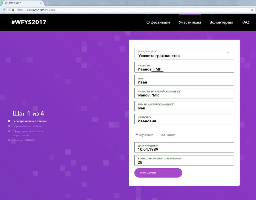Open the Участникам menu item
Image resolution: width=256 pixels, height=200 pixels.
point(190,22)
